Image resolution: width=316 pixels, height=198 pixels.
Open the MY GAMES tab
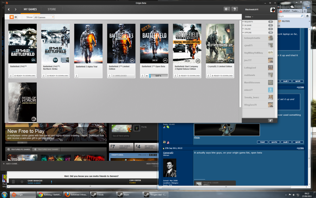[30, 9]
